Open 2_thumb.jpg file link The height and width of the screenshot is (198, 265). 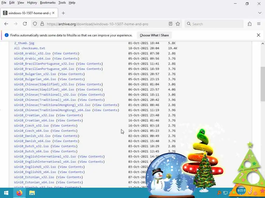[x=24, y=43]
